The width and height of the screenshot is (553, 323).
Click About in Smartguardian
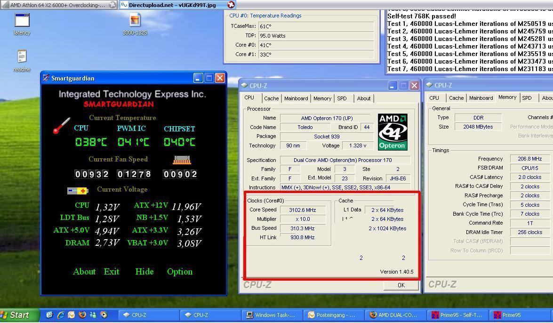pyautogui.click(x=84, y=272)
